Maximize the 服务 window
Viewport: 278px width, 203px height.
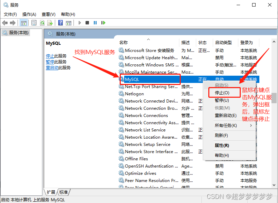click(254, 5)
